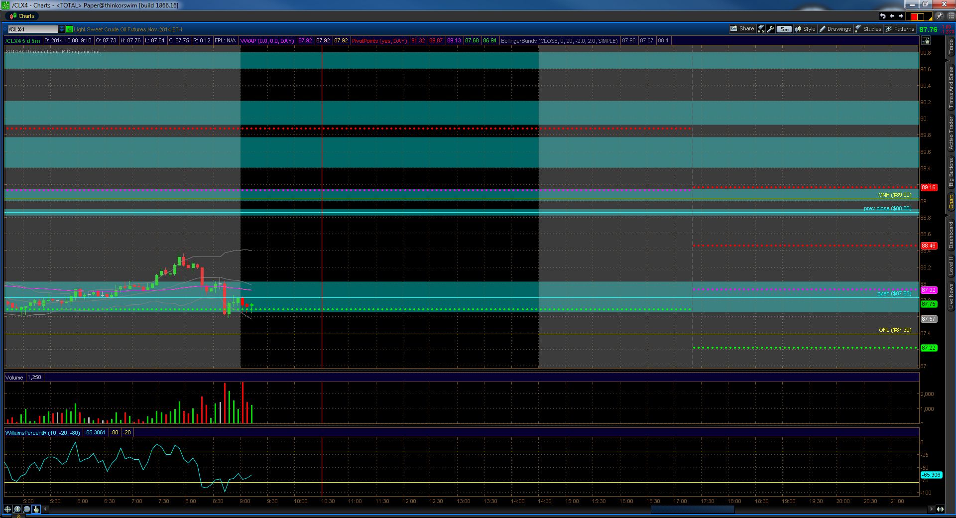This screenshot has width=956, height=518.
Task: Click the last price 87.76 quote
Action: [928, 29]
